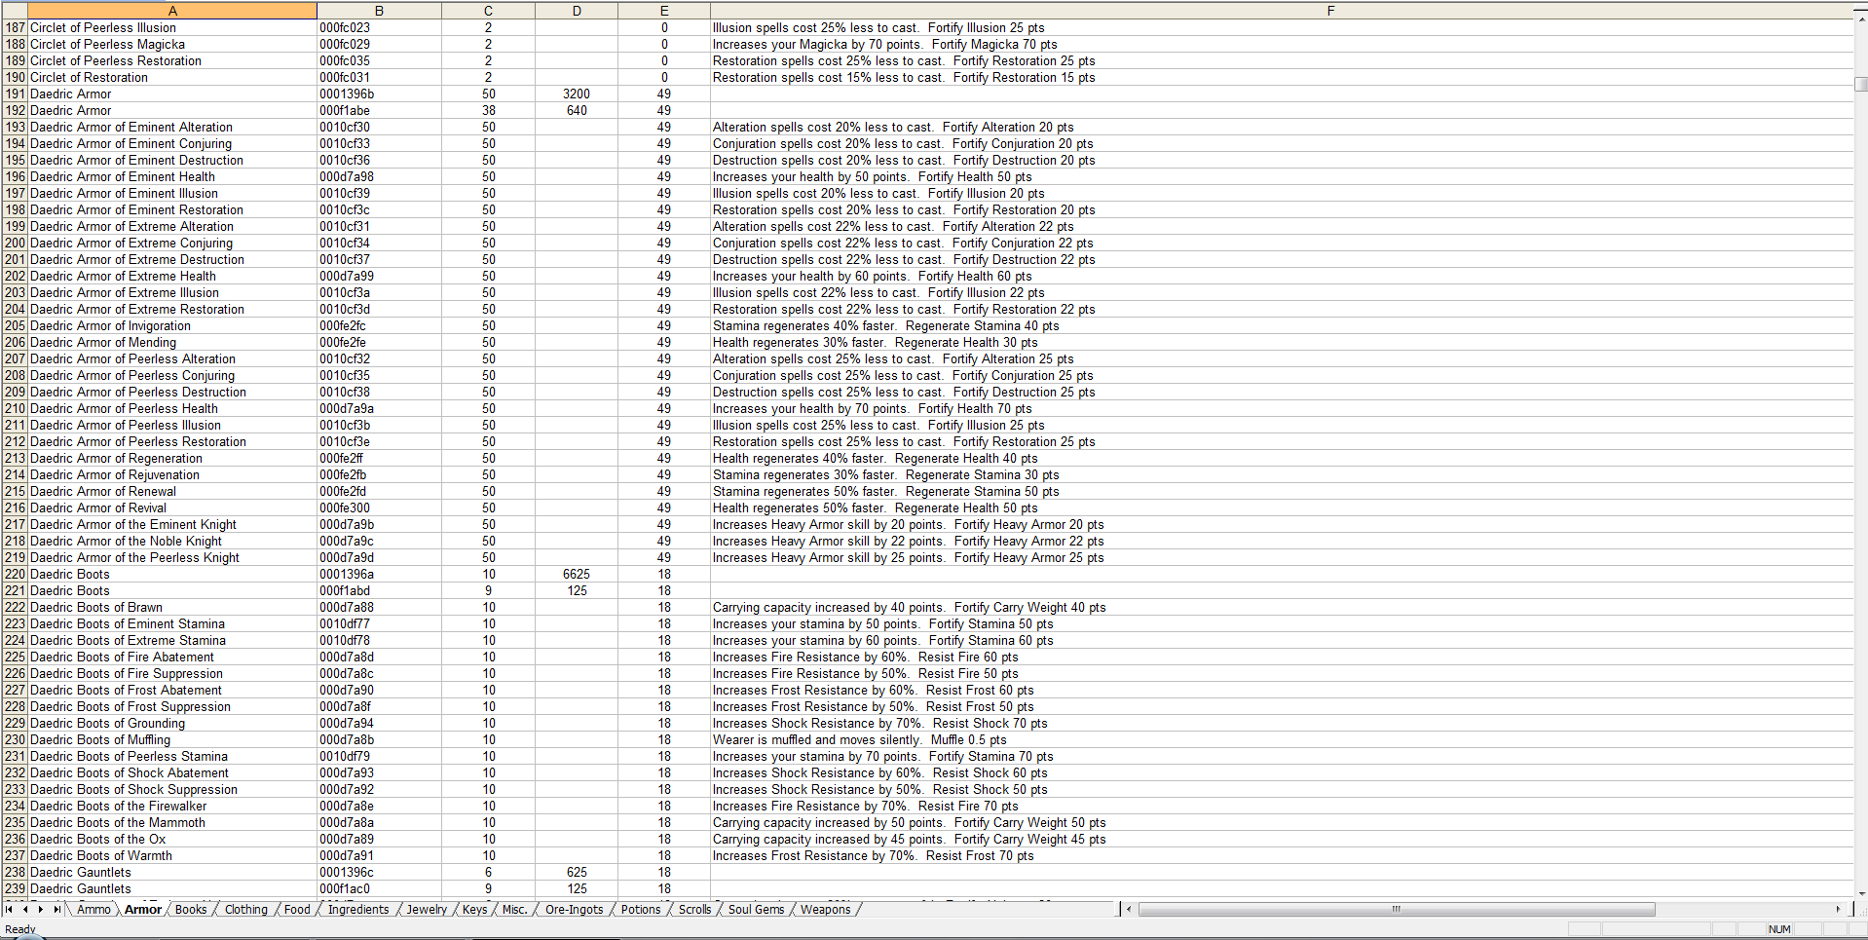Navigate to the first sheet arrow button
Image resolution: width=1868 pixels, height=940 pixels.
tap(11, 909)
